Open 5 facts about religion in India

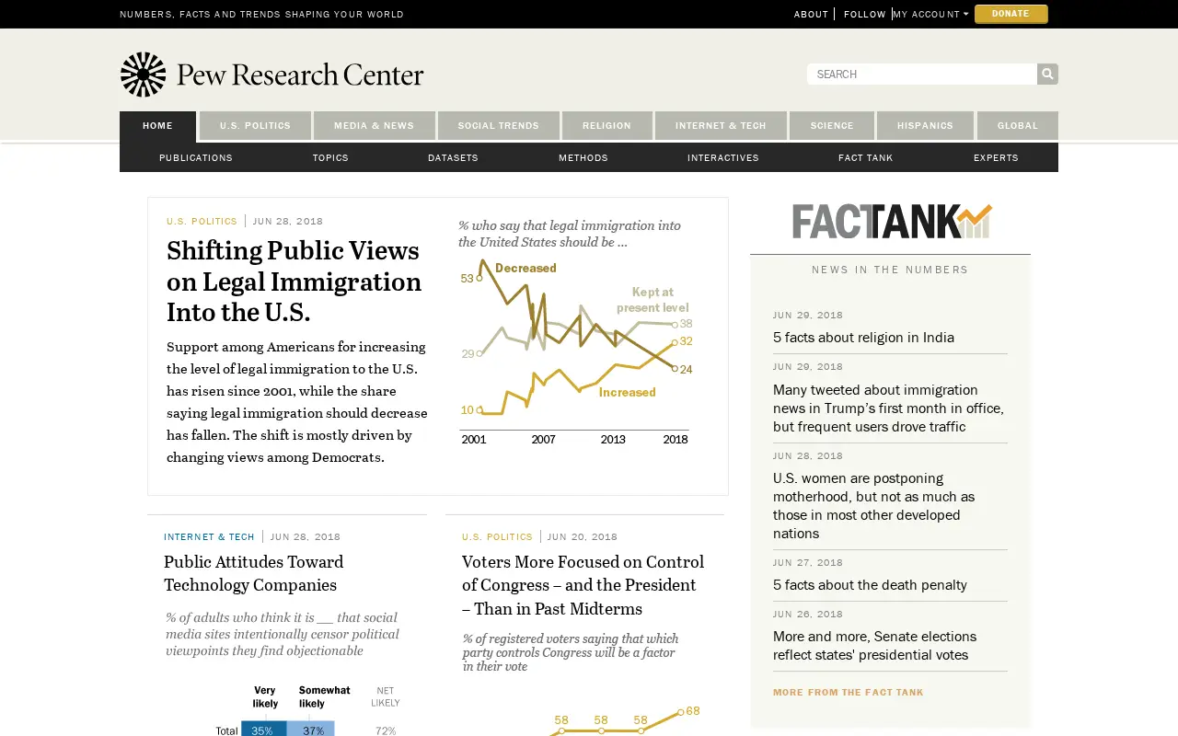click(x=863, y=338)
